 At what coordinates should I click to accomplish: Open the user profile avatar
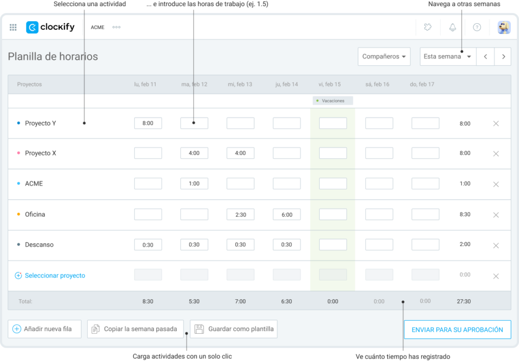tap(503, 27)
